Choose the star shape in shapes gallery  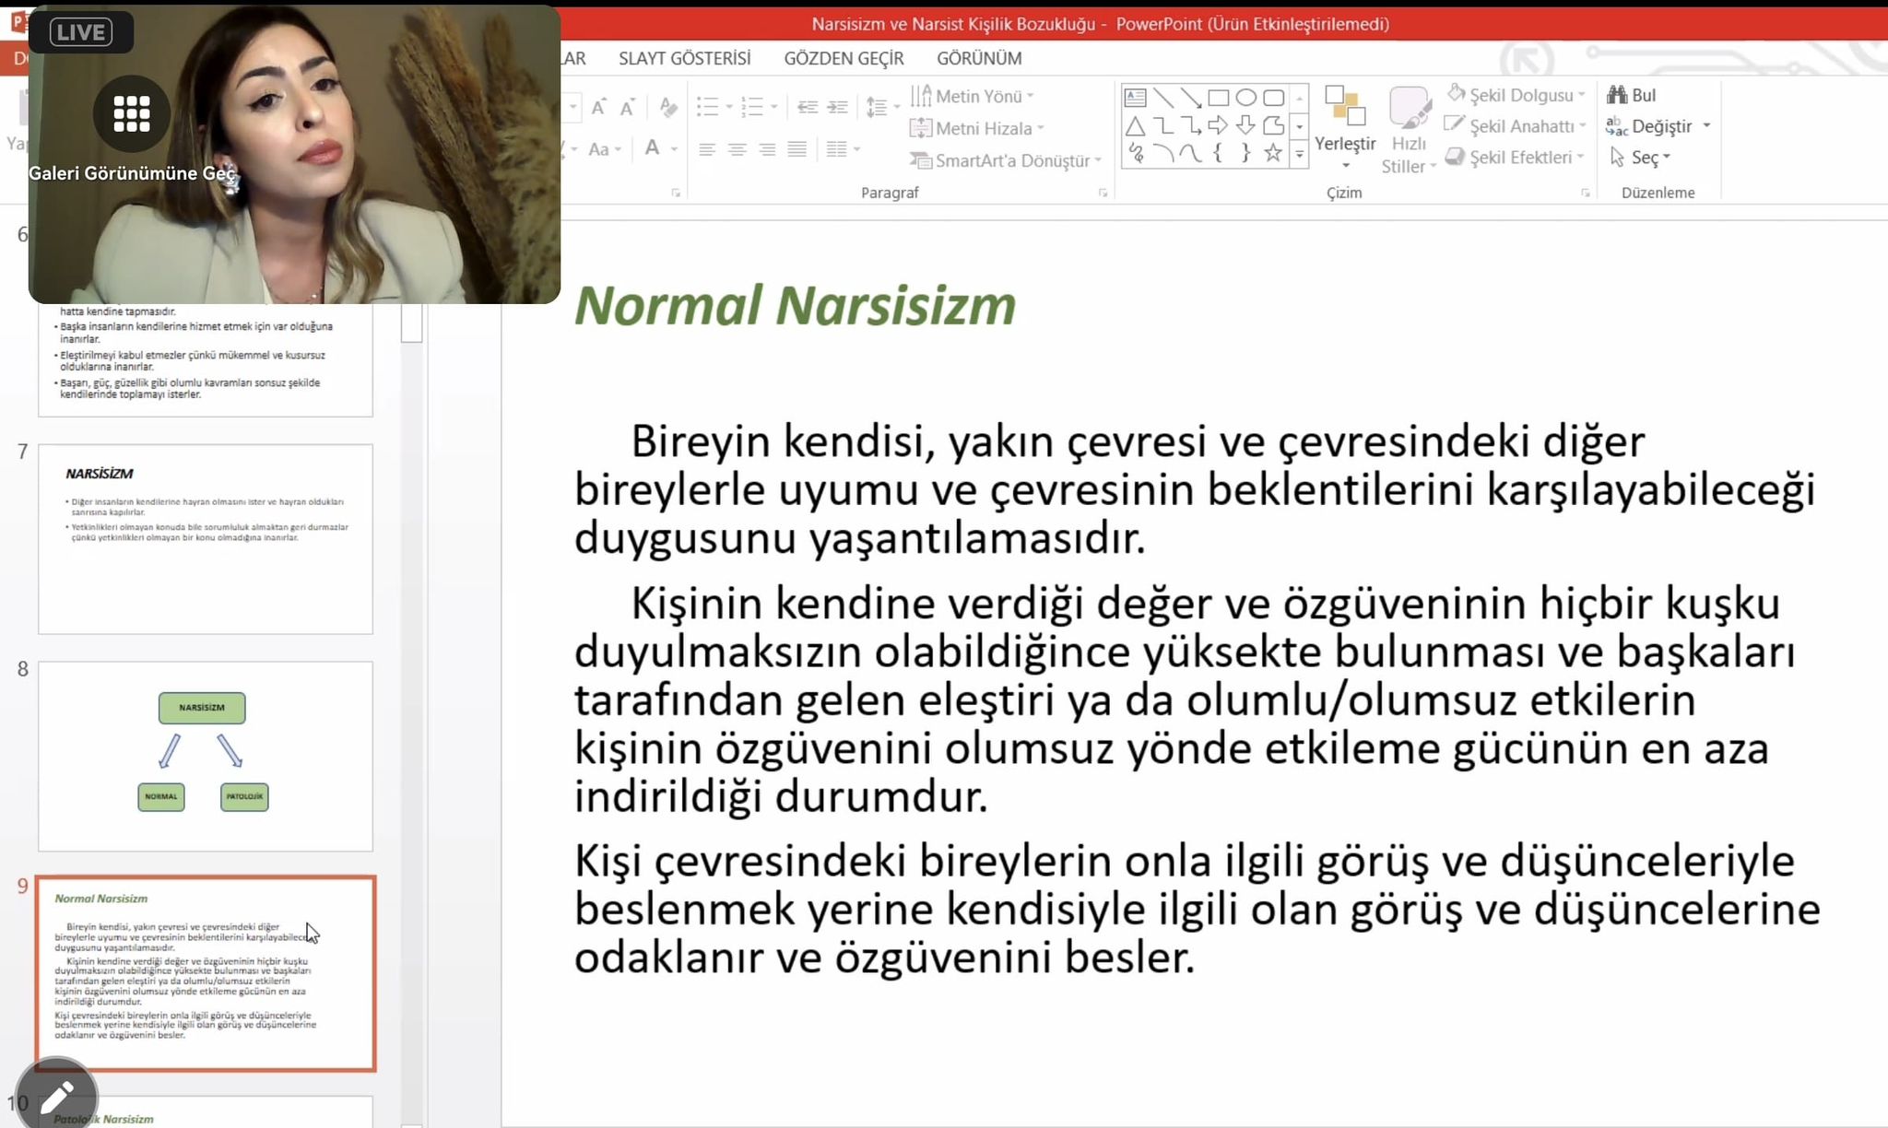[1273, 153]
